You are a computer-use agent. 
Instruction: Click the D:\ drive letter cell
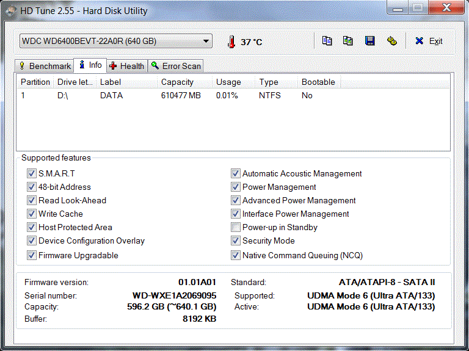tap(62, 95)
